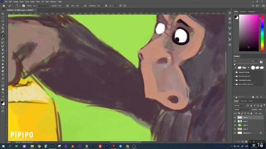Hide the Background layer via eye icon

point(235,133)
